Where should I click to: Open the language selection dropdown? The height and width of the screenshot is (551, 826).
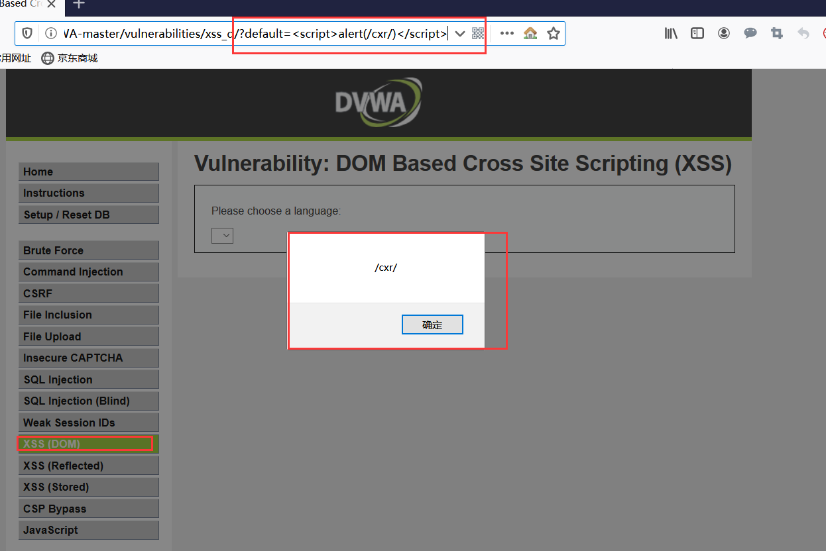point(222,235)
